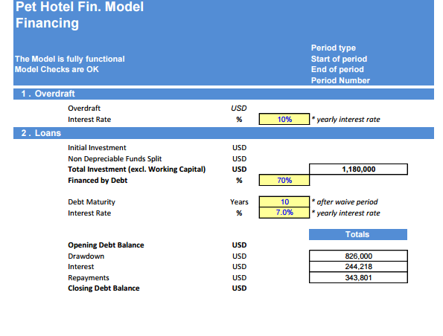Click the Pet Hotel Fin. Model title
This screenshot has height=336, width=443.
80,7
